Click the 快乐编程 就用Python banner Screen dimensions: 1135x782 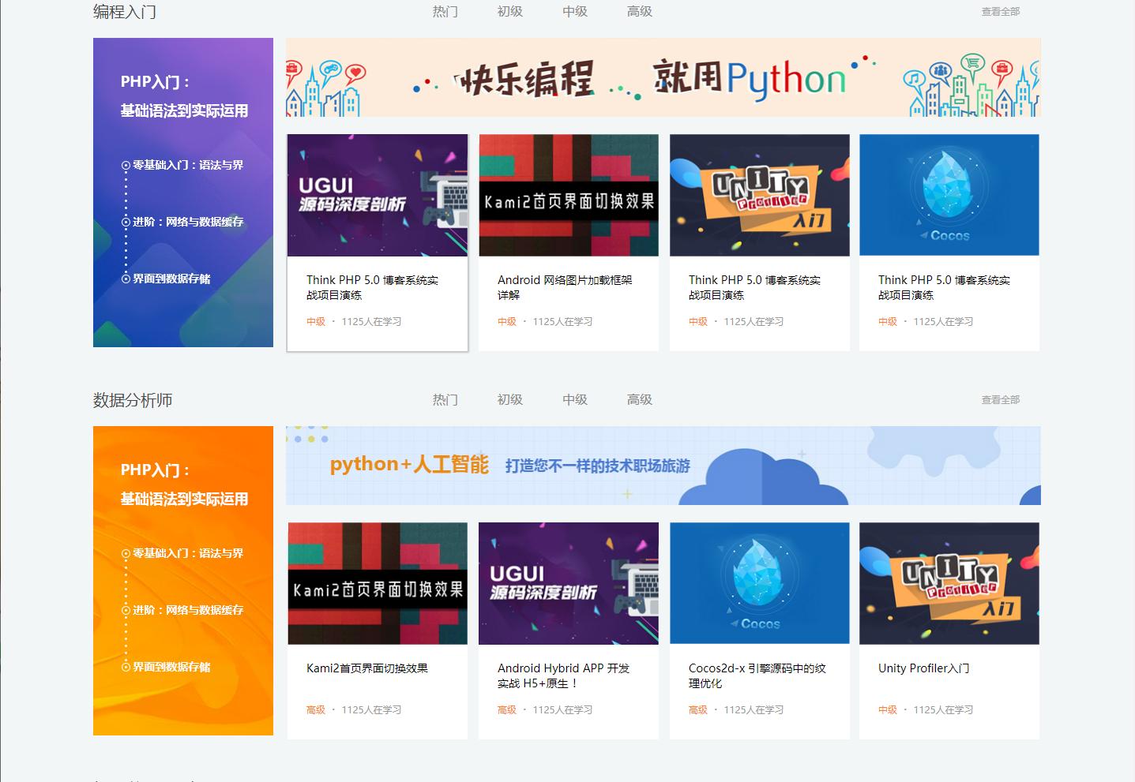pyautogui.click(x=662, y=78)
